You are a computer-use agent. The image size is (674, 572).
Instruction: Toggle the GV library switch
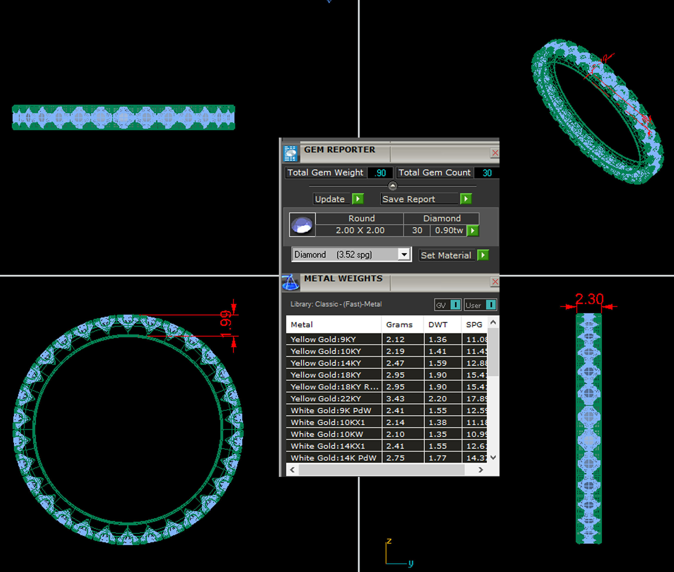coord(455,305)
